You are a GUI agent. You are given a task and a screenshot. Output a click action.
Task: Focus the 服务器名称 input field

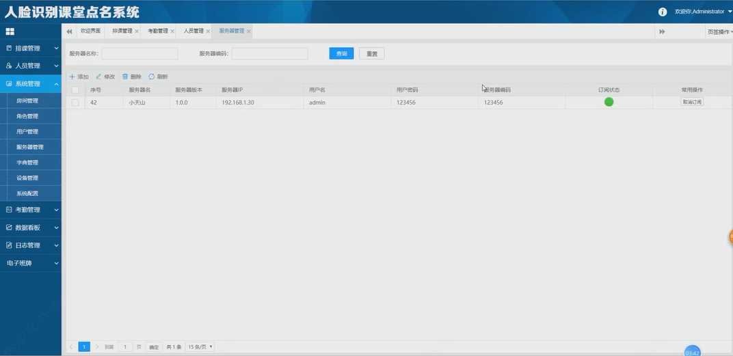click(139, 54)
